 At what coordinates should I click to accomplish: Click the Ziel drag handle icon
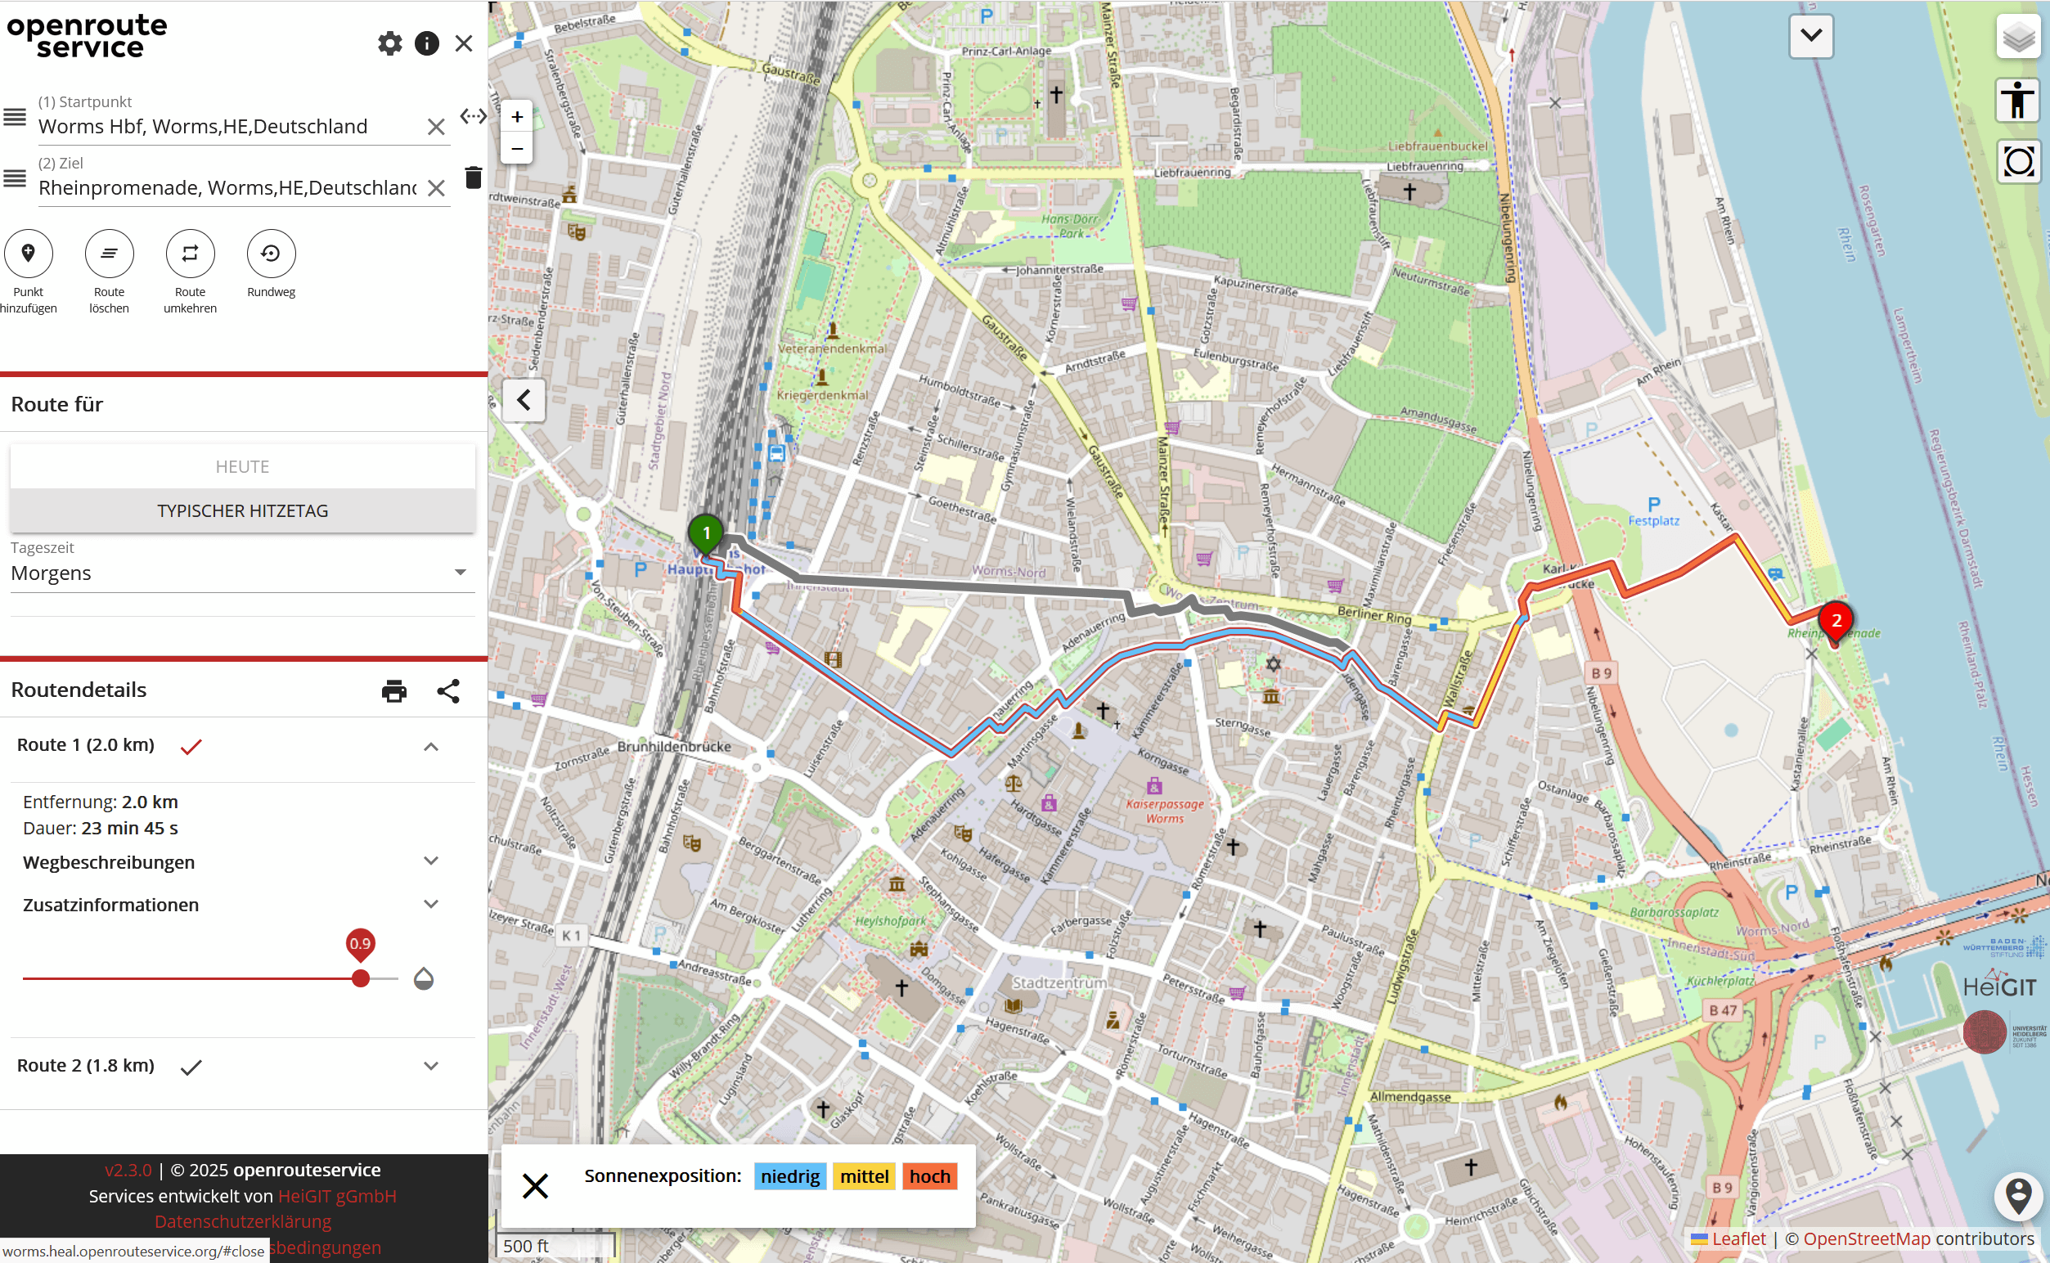pyautogui.click(x=15, y=178)
